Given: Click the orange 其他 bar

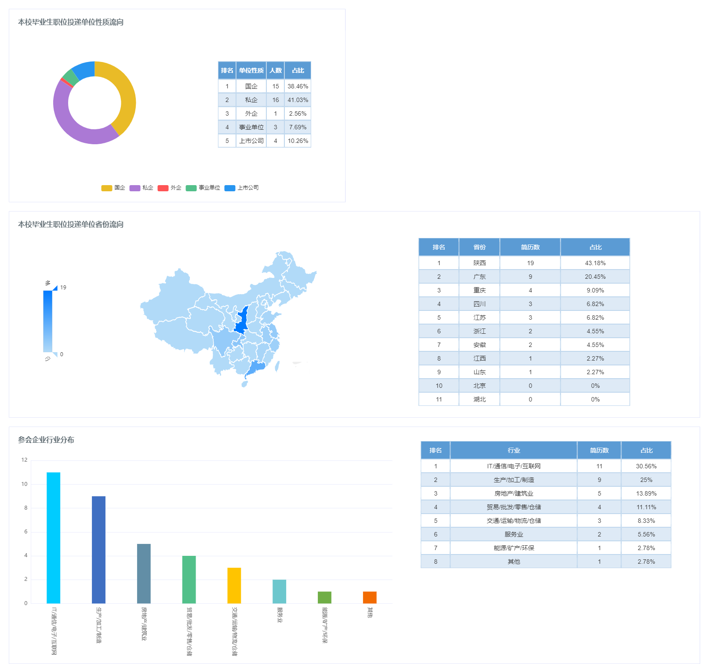Looking at the screenshot, I should [370, 597].
